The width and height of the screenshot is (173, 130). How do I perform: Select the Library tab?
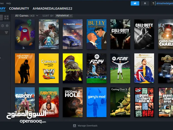[3, 8]
